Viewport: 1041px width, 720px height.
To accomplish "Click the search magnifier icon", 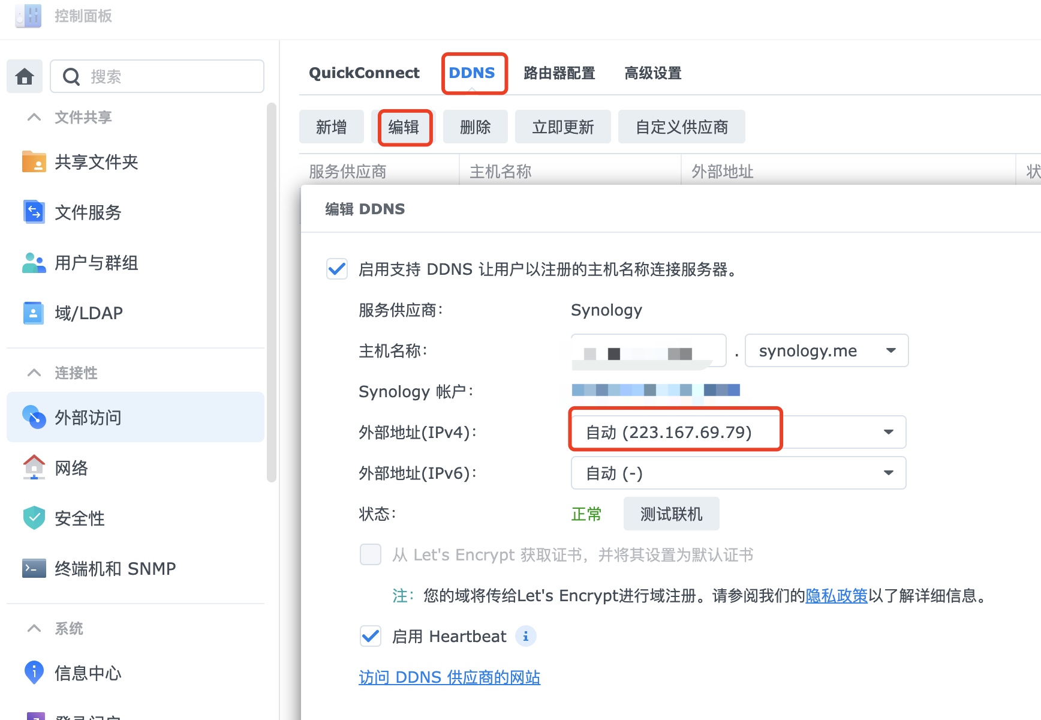I will pyautogui.click(x=71, y=77).
